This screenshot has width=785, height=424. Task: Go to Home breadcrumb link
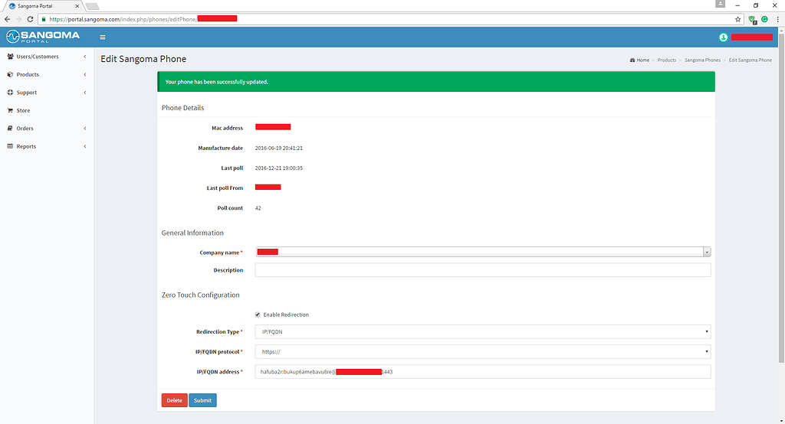643,60
